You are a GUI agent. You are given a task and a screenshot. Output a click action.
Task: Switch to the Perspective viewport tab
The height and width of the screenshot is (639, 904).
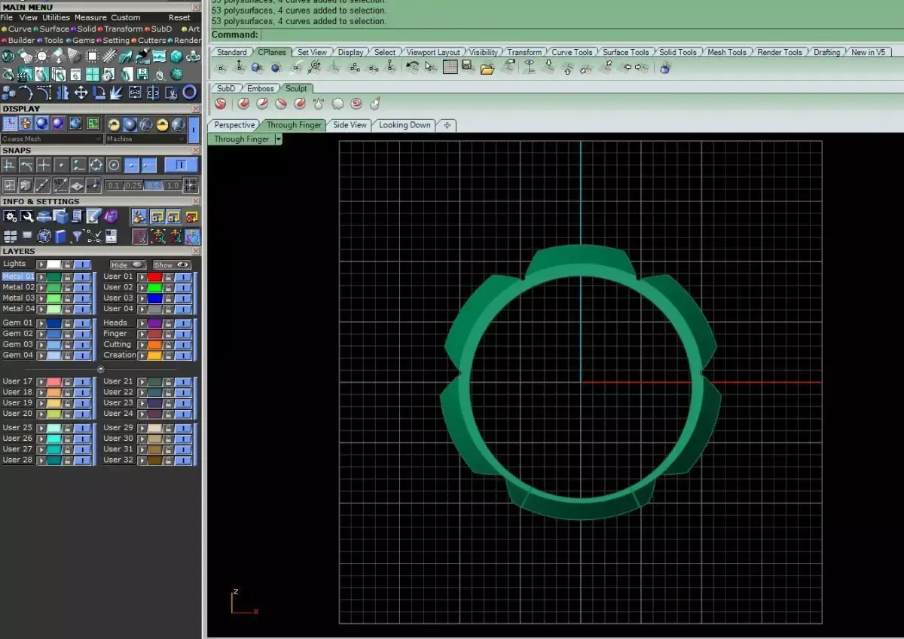234,125
